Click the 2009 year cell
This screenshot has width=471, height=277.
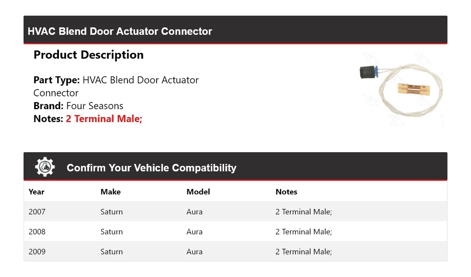[37, 252]
